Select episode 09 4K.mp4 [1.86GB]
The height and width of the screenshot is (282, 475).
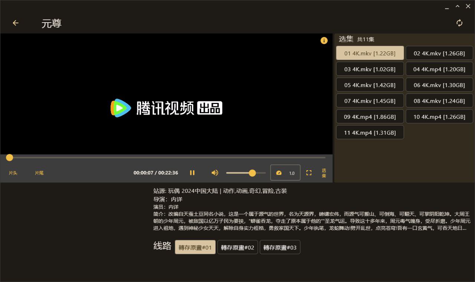click(370, 117)
